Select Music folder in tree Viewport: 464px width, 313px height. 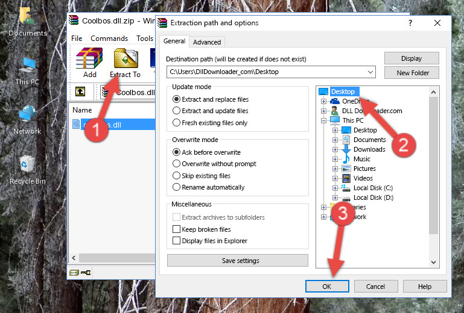(361, 159)
